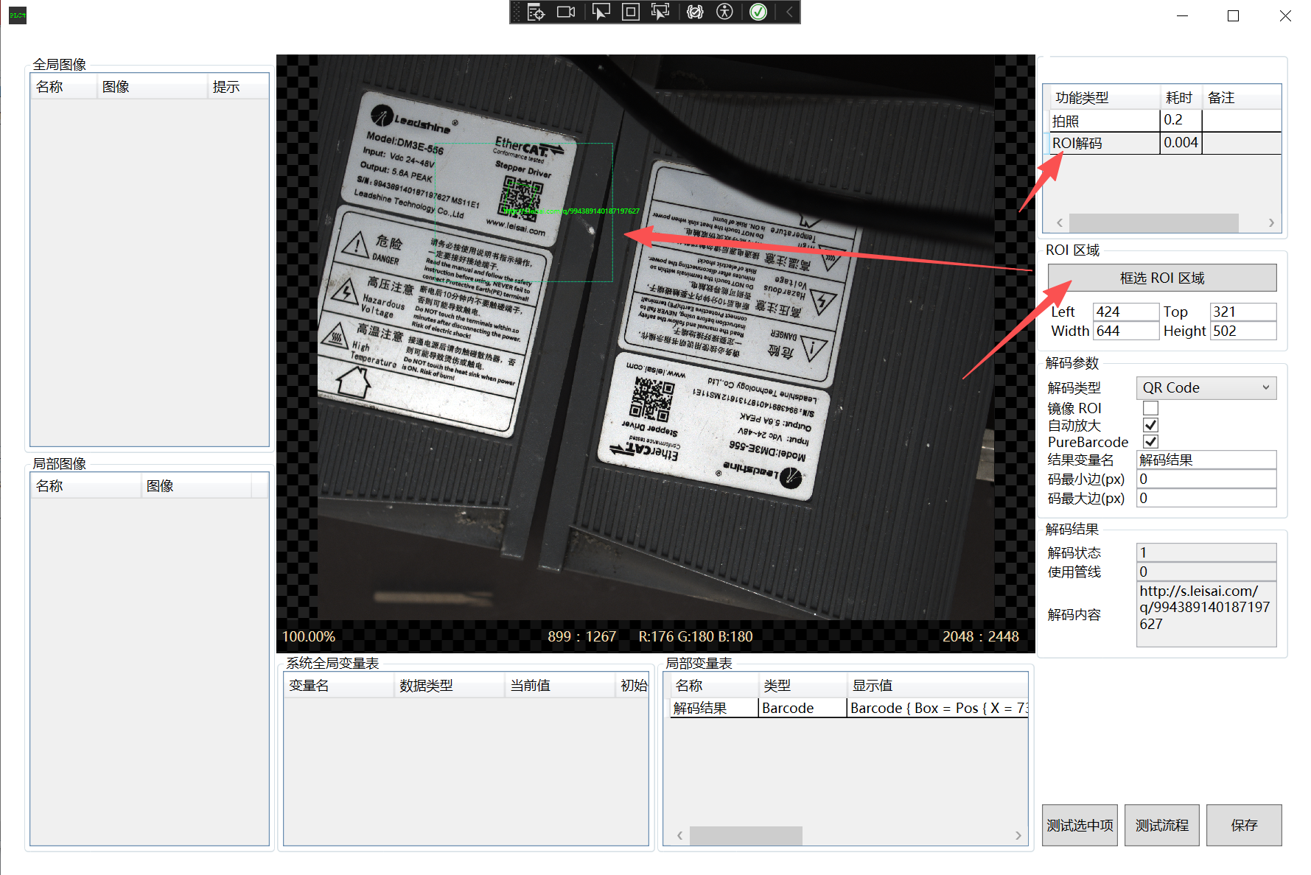Click the Height field showing 502

(x=1243, y=331)
